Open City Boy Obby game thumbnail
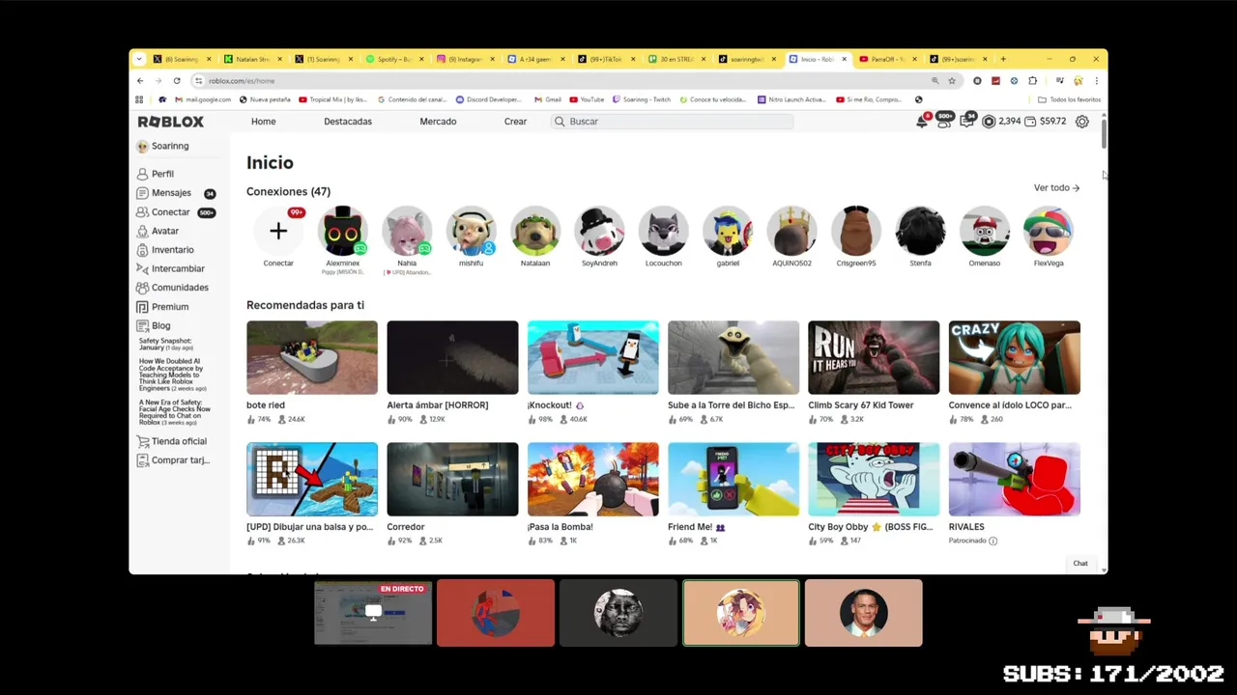This screenshot has width=1237, height=695. (874, 480)
